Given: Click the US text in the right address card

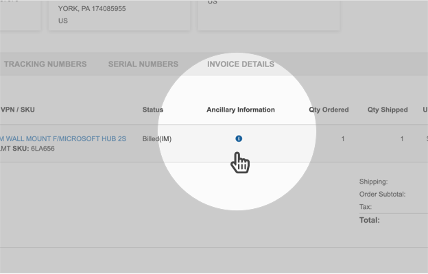Looking at the screenshot, I should pyautogui.click(x=212, y=3).
